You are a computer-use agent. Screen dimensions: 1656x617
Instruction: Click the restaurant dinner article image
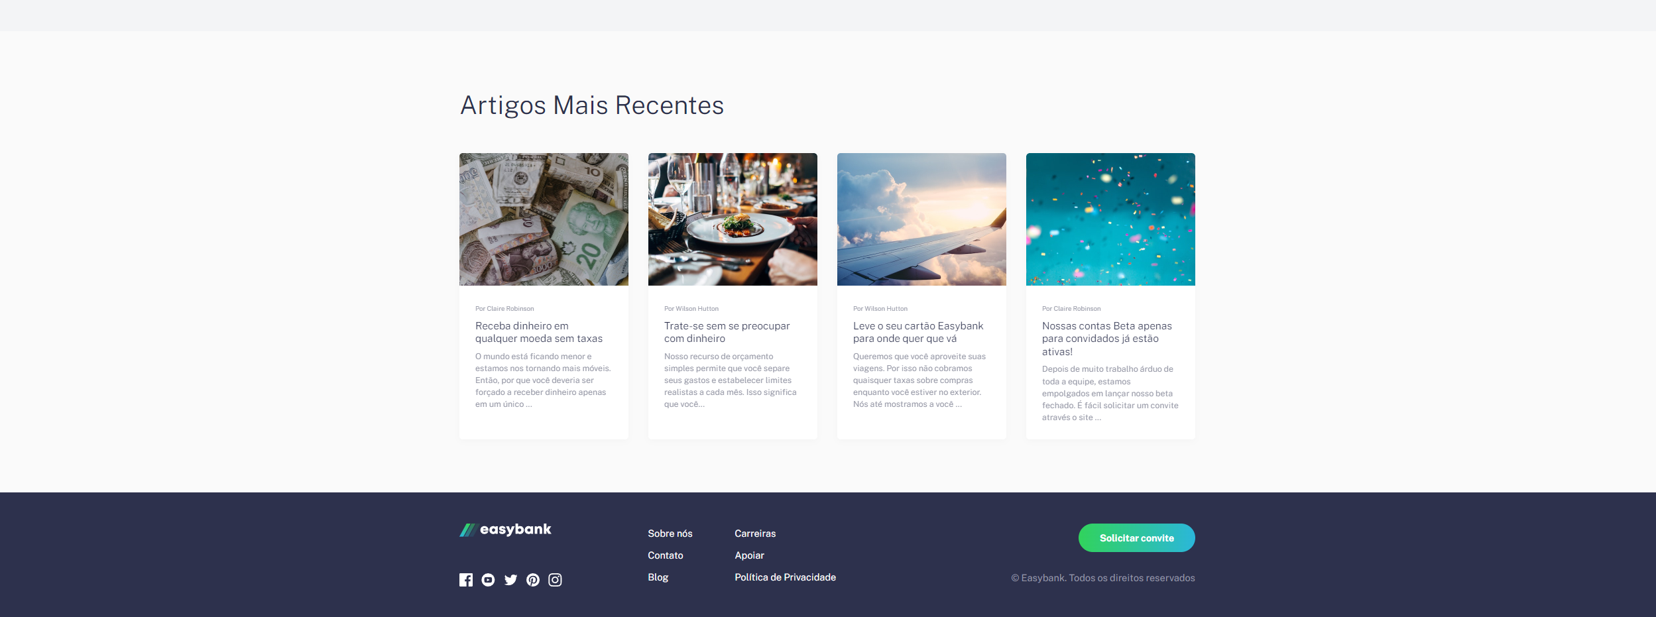(733, 219)
